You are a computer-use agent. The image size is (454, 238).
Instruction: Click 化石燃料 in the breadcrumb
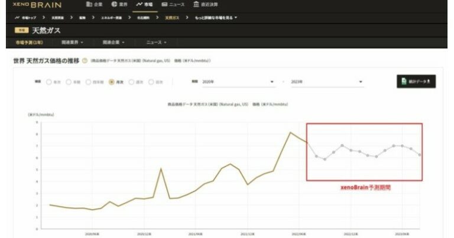[143, 18]
